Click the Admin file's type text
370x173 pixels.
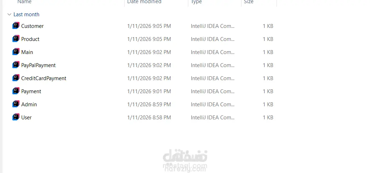point(212,104)
